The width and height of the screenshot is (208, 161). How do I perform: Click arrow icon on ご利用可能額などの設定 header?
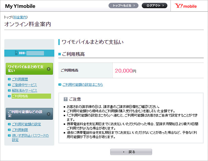(48, 114)
